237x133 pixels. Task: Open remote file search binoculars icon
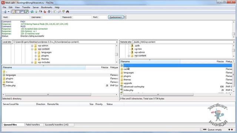[x=67, y=11]
